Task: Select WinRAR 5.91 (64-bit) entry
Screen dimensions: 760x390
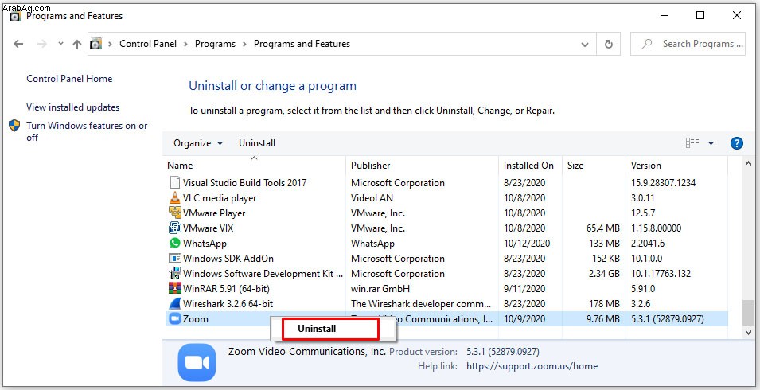Action: pos(226,288)
